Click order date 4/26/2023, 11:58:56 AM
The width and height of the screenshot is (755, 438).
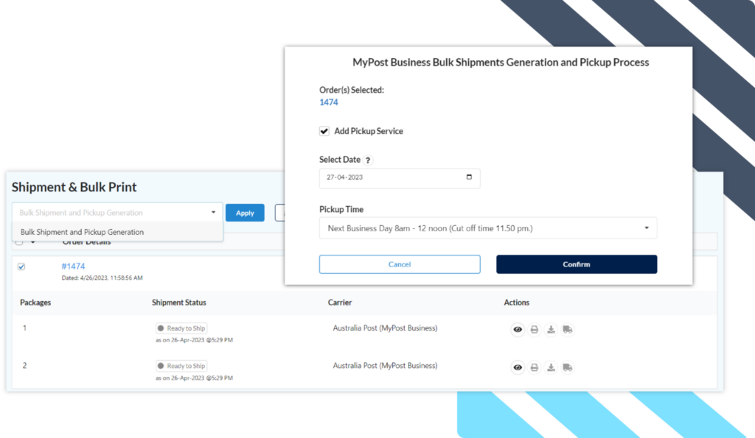102,278
